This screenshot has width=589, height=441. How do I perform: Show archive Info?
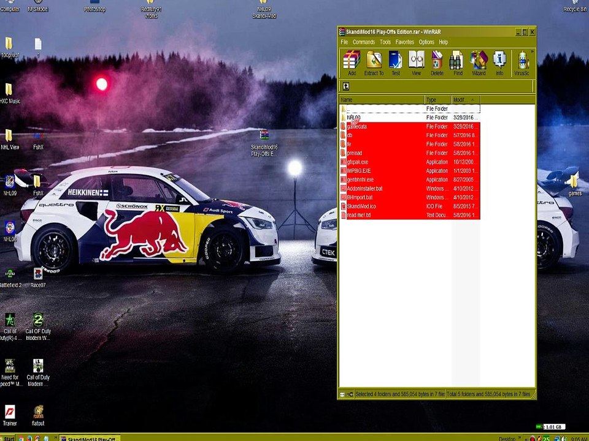(x=499, y=63)
